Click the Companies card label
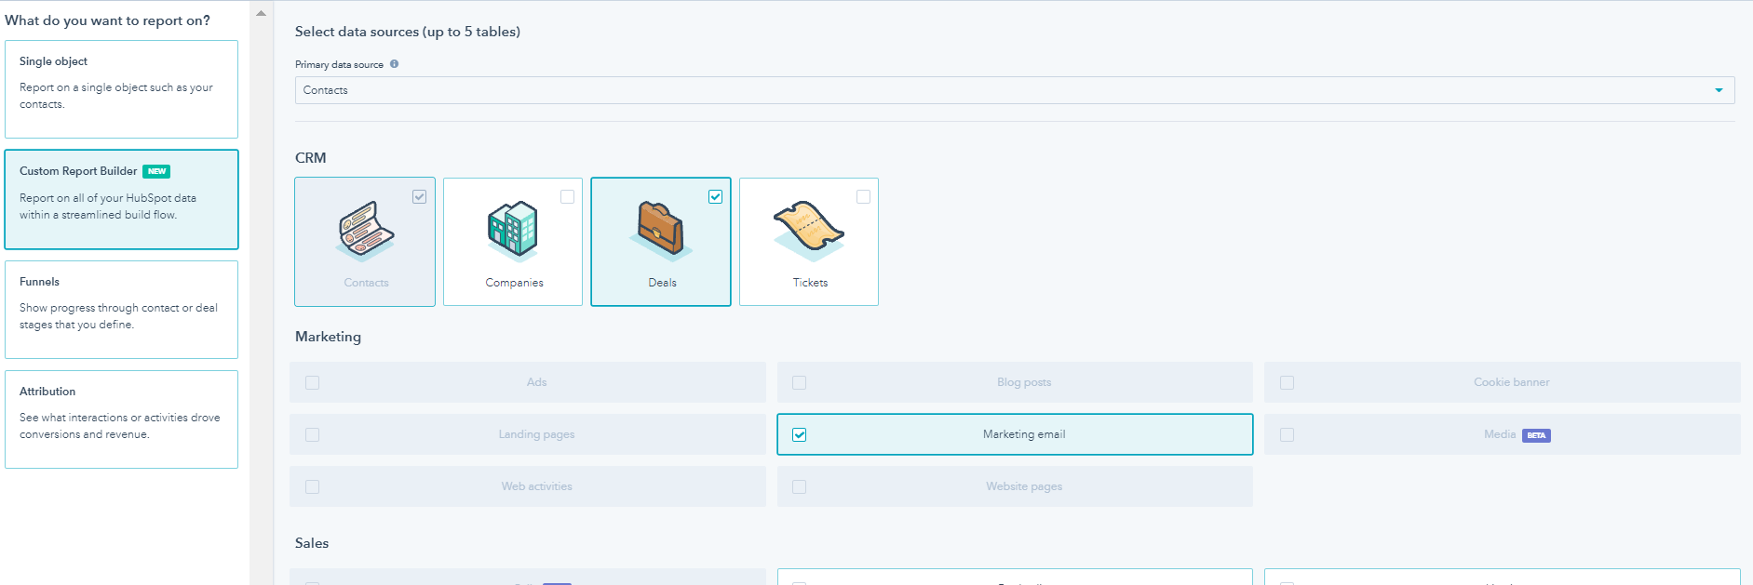This screenshot has height=585, width=1753. [x=514, y=283]
